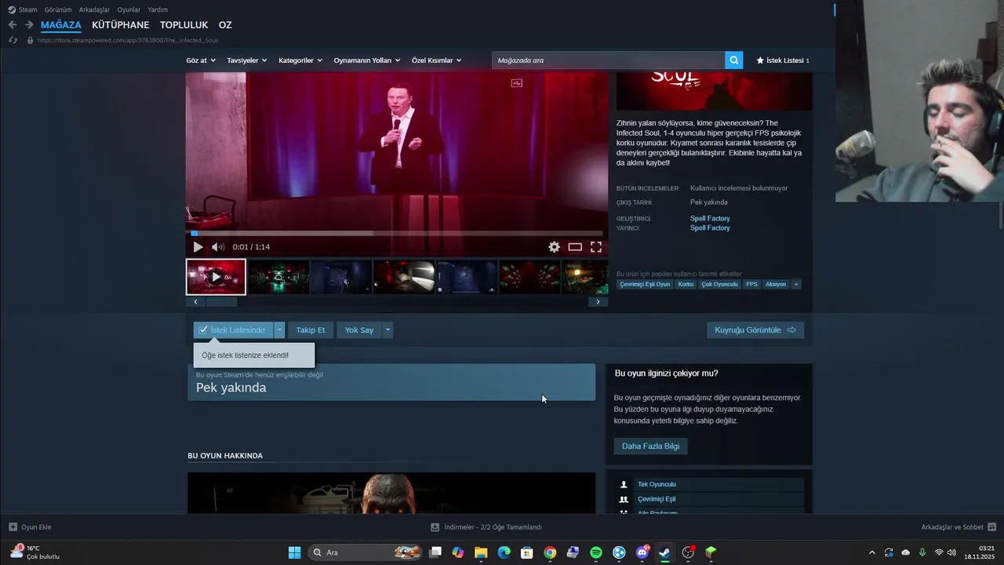Screen dimensions: 1004x565
Task: Open Discord from the taskbar
Action: (642, 552)
